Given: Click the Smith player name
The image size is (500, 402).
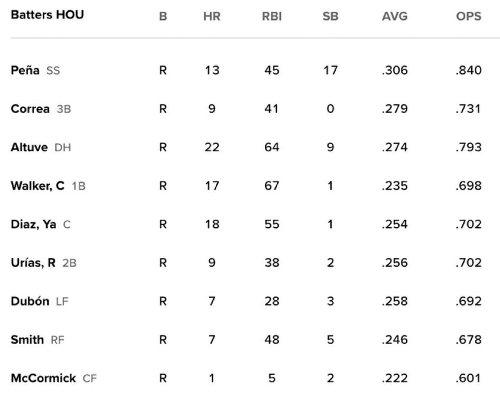Looking at the screenshot, I should pos(27,340).
